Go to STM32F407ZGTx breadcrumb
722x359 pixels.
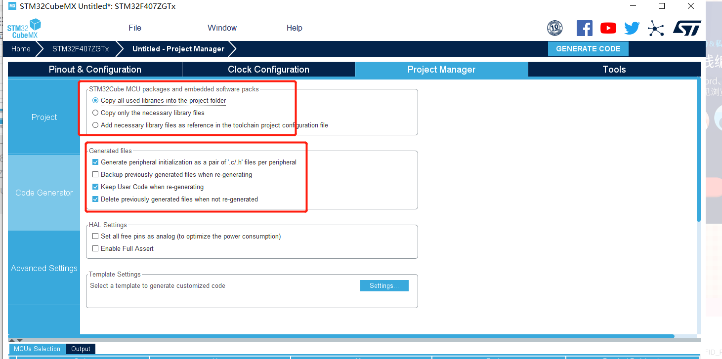pyautogui.click(x=81, y=49)
